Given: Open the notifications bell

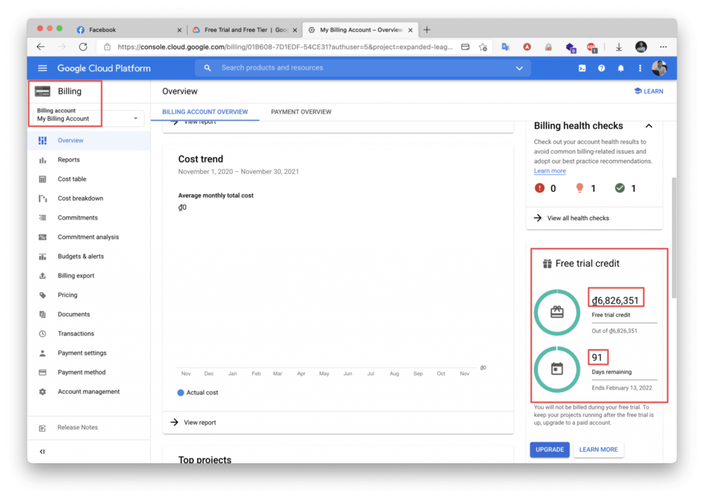Looking at the screenshot, I should [x=621, y=68].
